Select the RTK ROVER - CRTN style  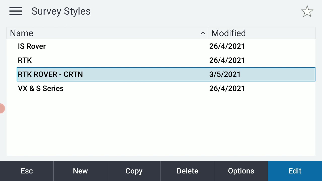coord(50,74)
